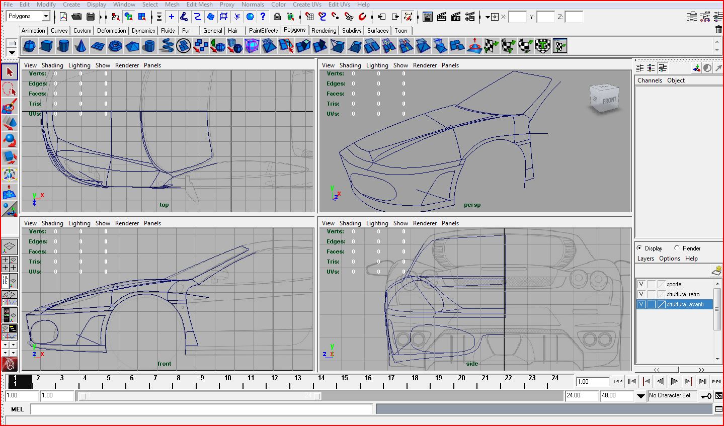Image resolution: width=724 pixels, height=426 pixels.
Task: Hide the struttura_retro layer via V box
Action: click(641, 294)
